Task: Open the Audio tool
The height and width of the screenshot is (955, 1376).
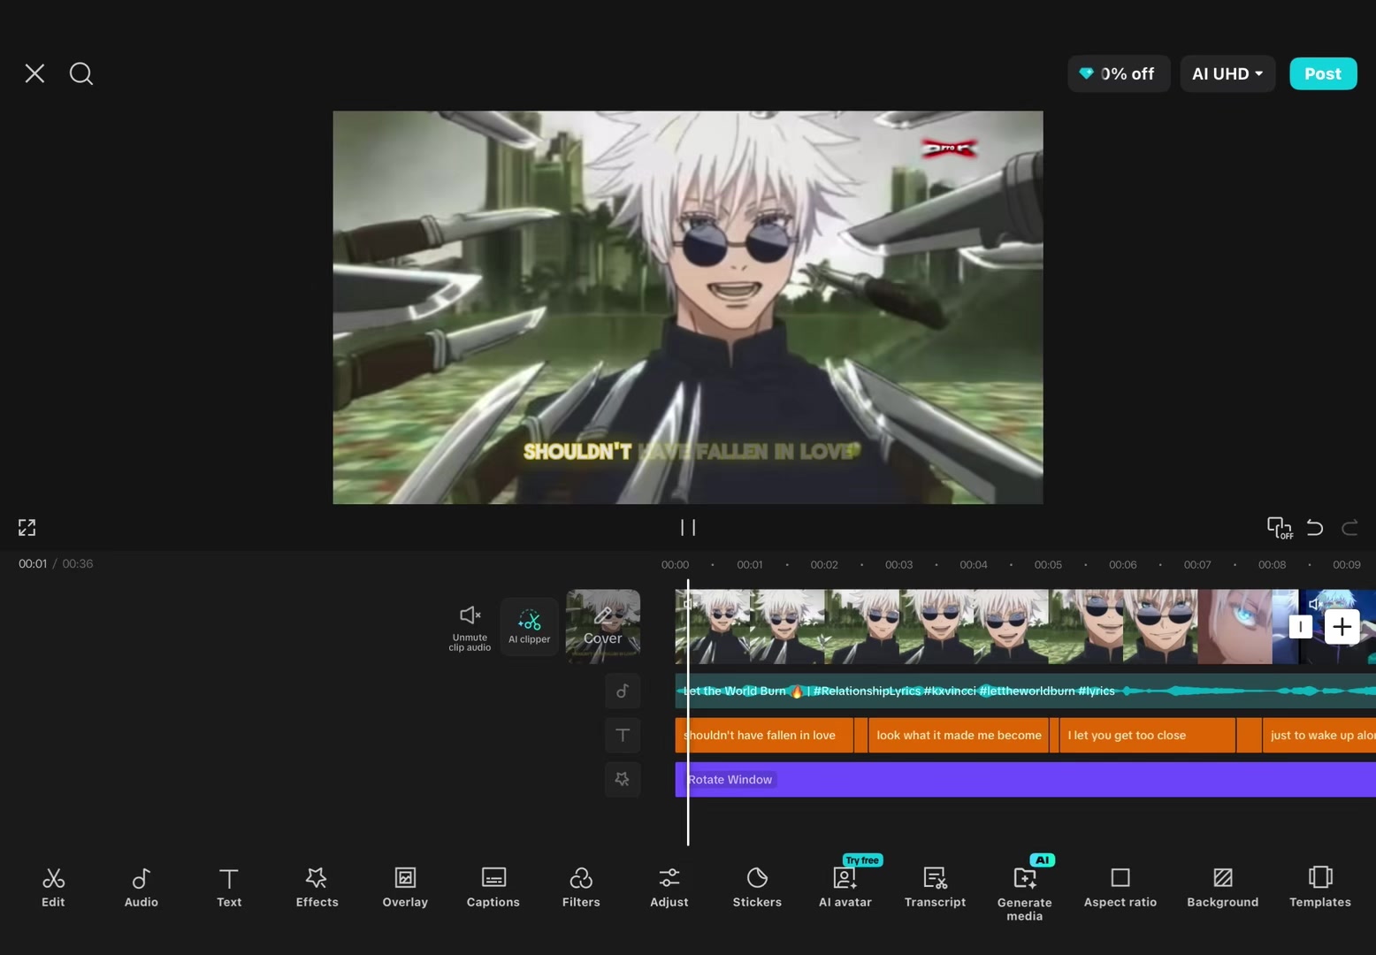Action: pyautogui.click(x=141, y=887)
